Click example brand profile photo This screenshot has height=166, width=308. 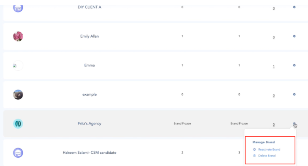(18, 94)
